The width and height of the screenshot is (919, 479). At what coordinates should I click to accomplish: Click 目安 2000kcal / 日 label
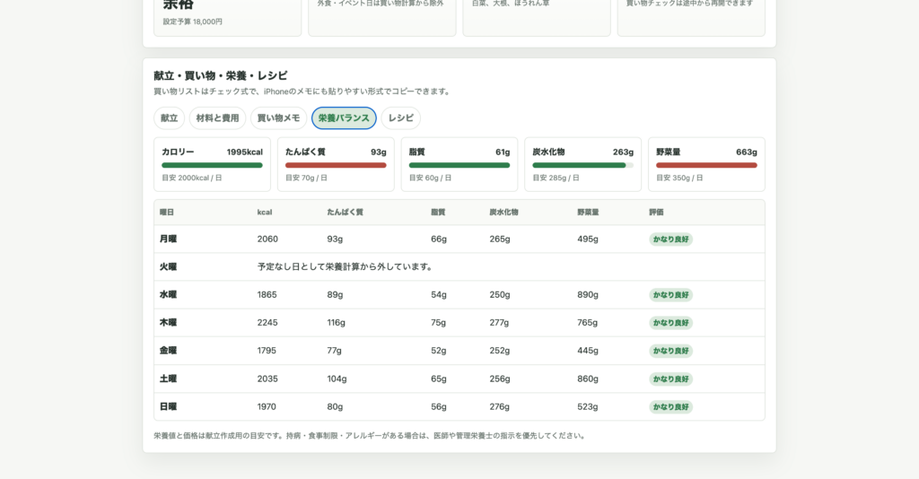pyautogui.click(x=192, y=178)
